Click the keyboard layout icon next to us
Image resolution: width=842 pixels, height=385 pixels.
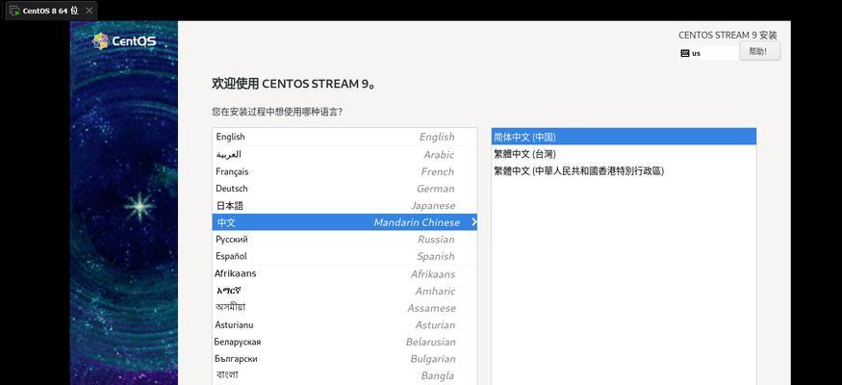684,53
